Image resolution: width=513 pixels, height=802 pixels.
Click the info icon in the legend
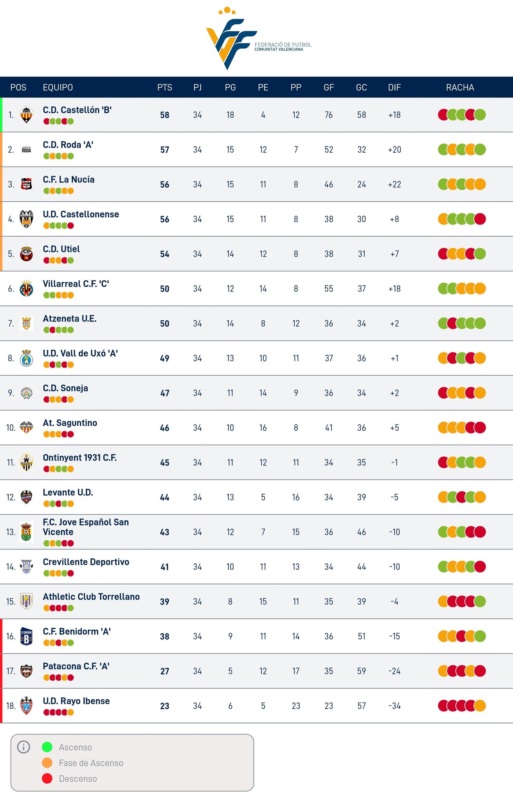click(23, 747)
